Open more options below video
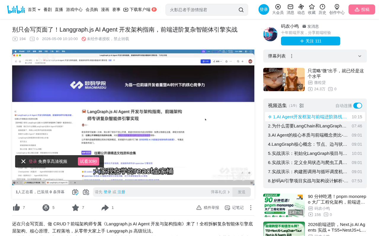The height and width of the screenshot is (236, 379). point(251,208)
